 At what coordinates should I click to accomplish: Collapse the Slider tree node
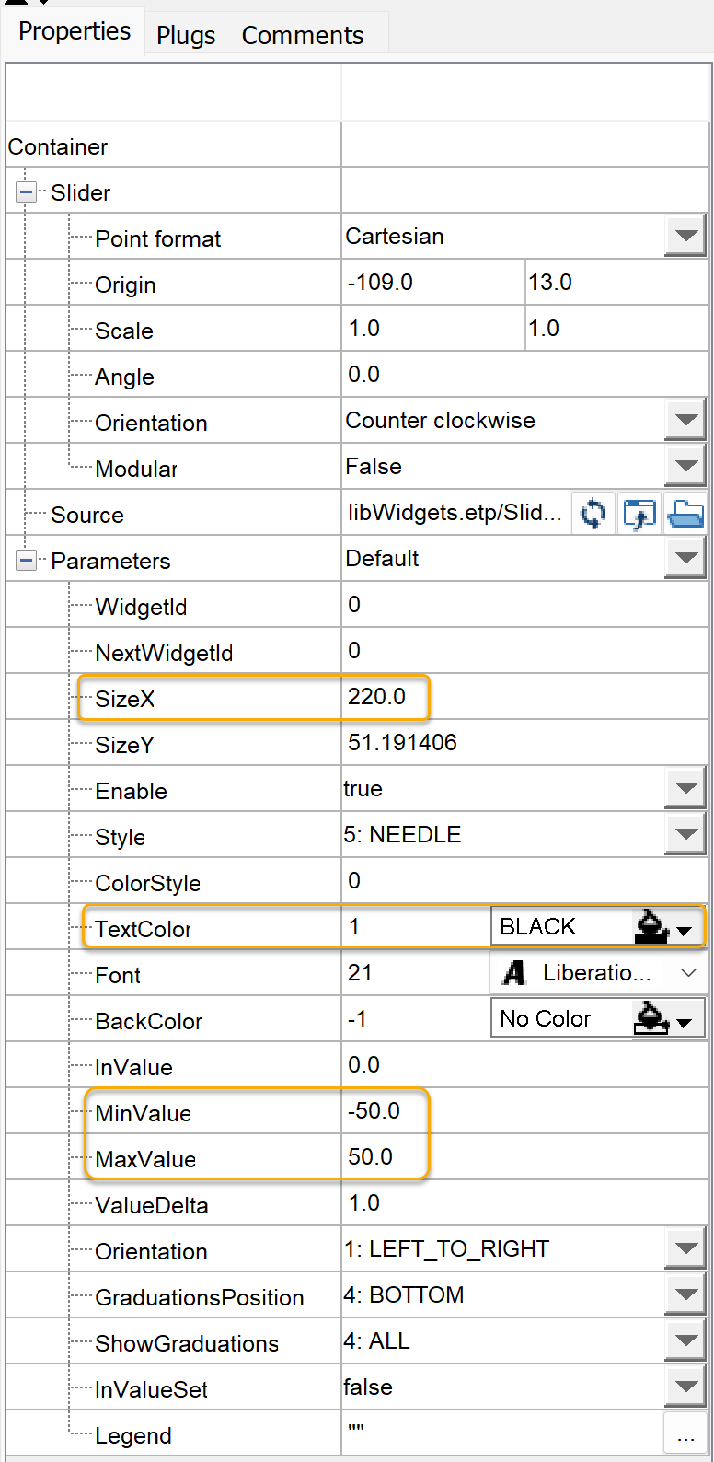click(x=26, y=192)
